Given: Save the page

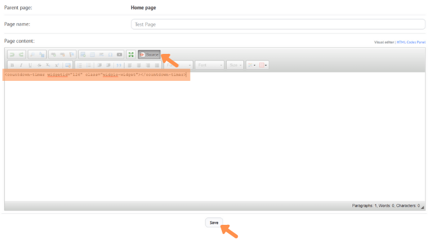Looking at the screenshot, I should (214, 222).
